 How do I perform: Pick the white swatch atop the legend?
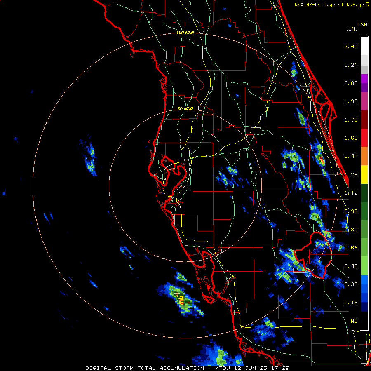(x=364, y=46)
